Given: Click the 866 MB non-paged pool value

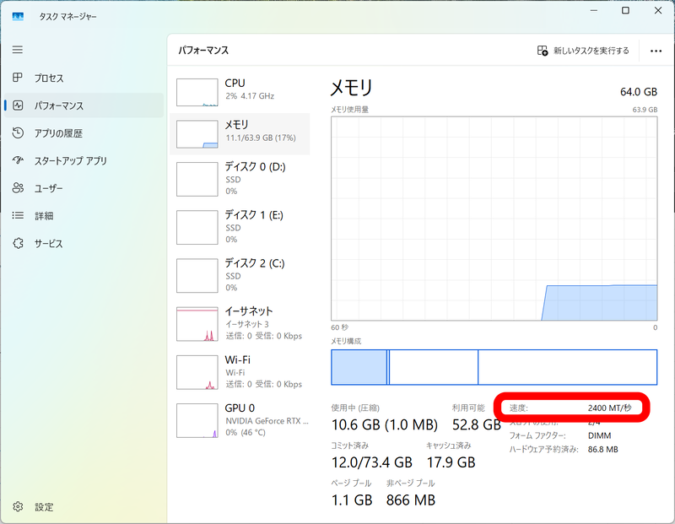Looking at the screenshot, I should click(x=411, y=500).
